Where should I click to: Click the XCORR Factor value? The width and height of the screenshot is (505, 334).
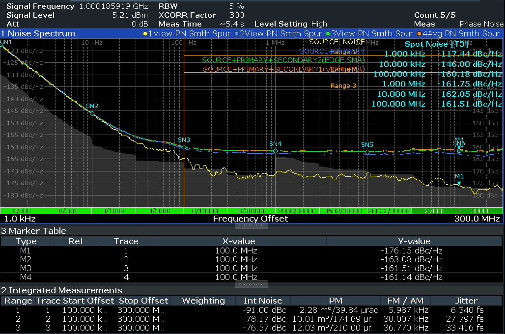[x=236, y=15]
